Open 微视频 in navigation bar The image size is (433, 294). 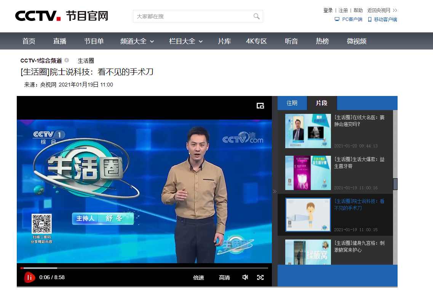(x=356, y=41)
